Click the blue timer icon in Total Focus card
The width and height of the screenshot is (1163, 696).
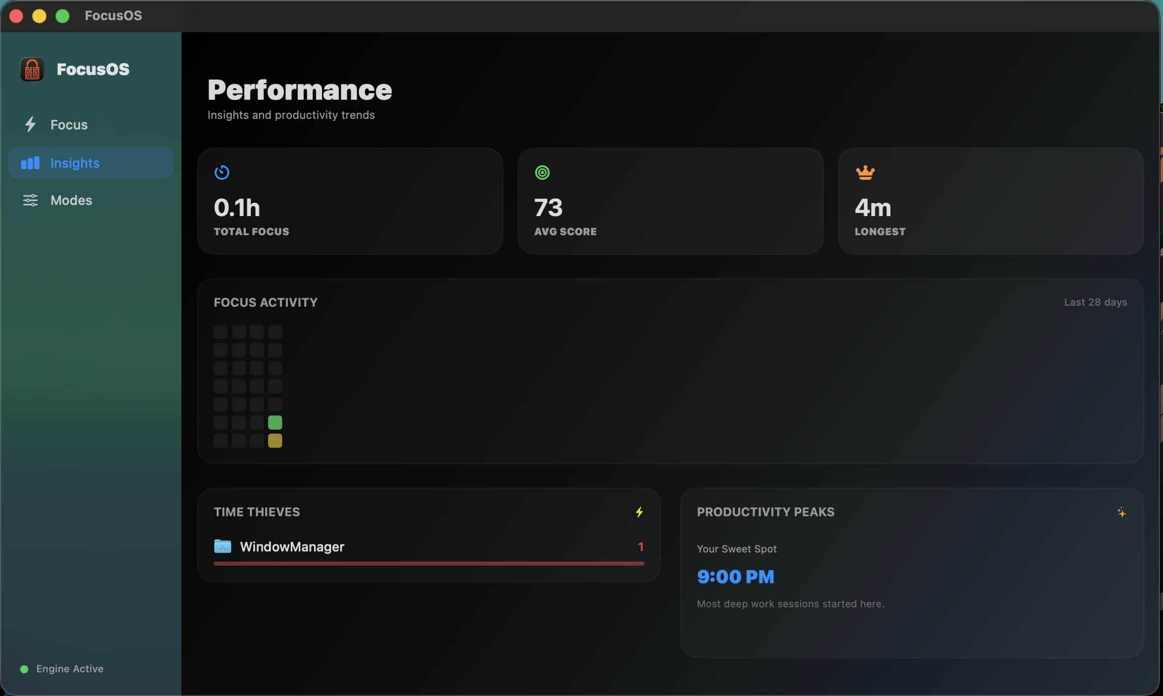pyautogui.click(x=222, y=173)
